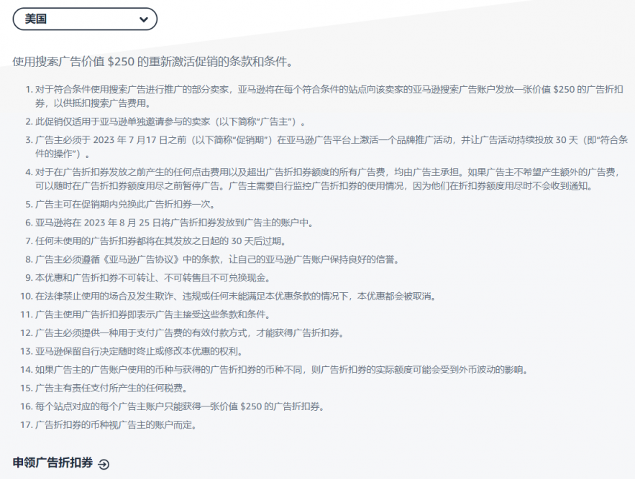Click term 16 about 每个广告主账户只能获得一张折扣券
The height and width of the screenshot is (479, 635).
coord(180,406)
